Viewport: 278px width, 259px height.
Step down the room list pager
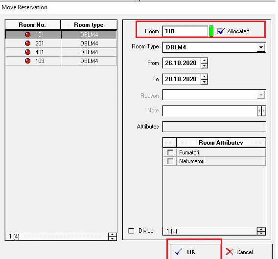click(112, 238)
